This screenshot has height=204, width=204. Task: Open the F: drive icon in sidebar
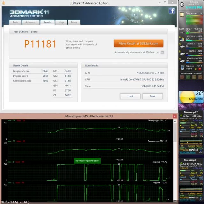click(182, 61)
